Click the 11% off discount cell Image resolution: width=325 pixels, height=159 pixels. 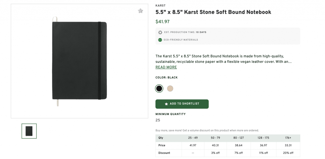coord(263,153)
